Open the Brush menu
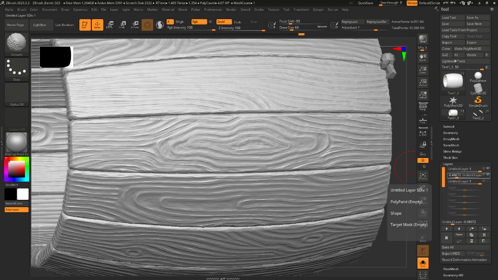Viewport: 498px width, 280px height. 22,10
